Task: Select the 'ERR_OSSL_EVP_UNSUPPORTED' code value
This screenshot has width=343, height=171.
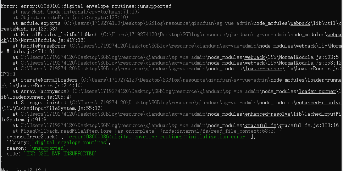Action: (x=60, y=154)
